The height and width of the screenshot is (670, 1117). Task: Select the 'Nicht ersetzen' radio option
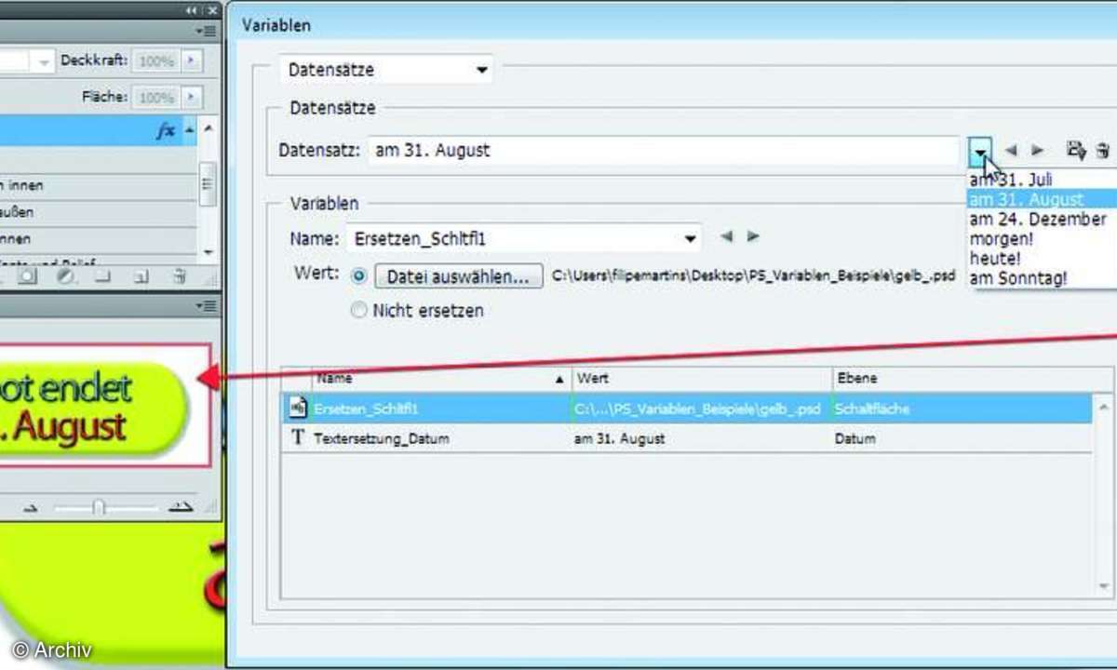pyautogui.click(x=358, y=311)
